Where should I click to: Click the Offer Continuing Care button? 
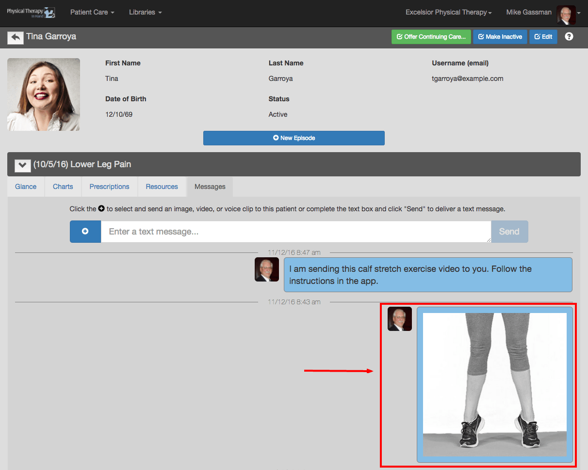(x=431, y=37)
